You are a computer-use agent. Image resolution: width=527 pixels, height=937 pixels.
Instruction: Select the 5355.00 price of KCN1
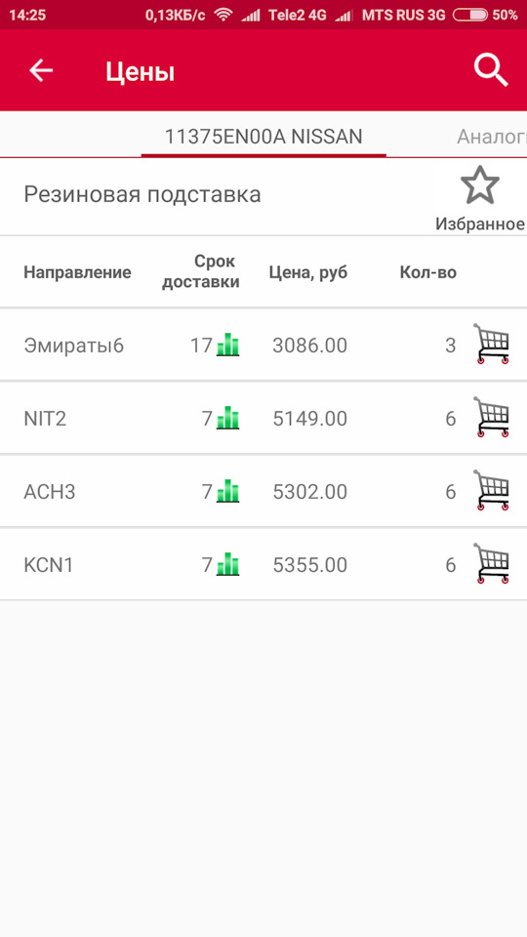pos(310,565)
